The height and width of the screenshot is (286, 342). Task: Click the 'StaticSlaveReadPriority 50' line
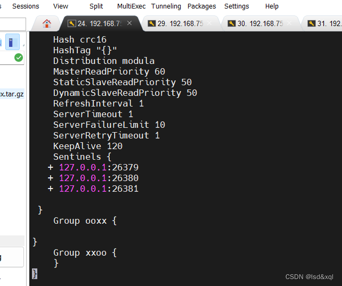pos(123,83)
